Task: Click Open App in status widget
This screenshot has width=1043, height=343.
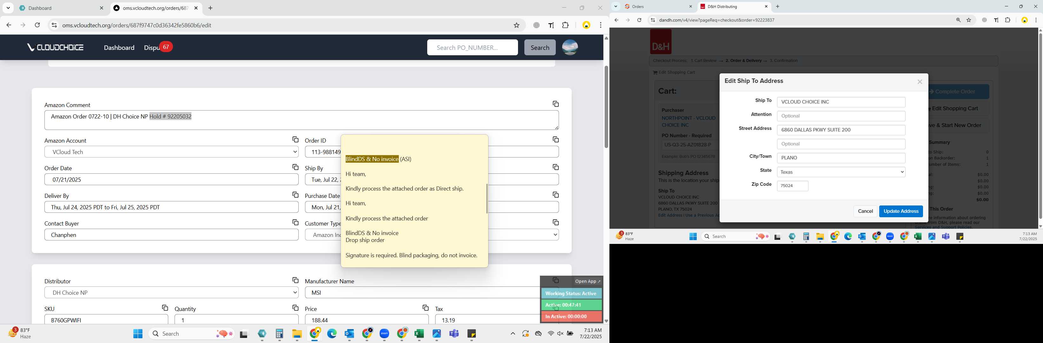Action: pyautogui.click(x=588, y=281)
